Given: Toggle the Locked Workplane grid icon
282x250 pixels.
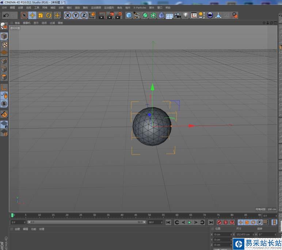Looking at the screenshot, I should point(4,124).
